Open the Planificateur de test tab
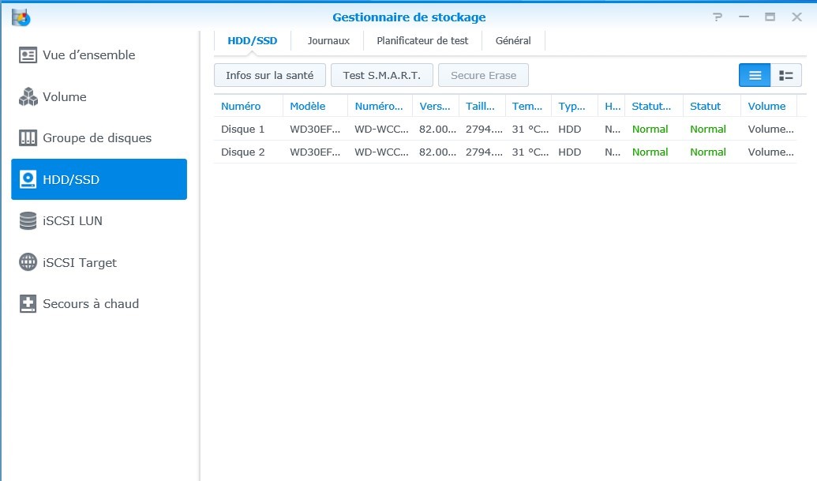Screen dimensions: 817x481 coord(422,40)
